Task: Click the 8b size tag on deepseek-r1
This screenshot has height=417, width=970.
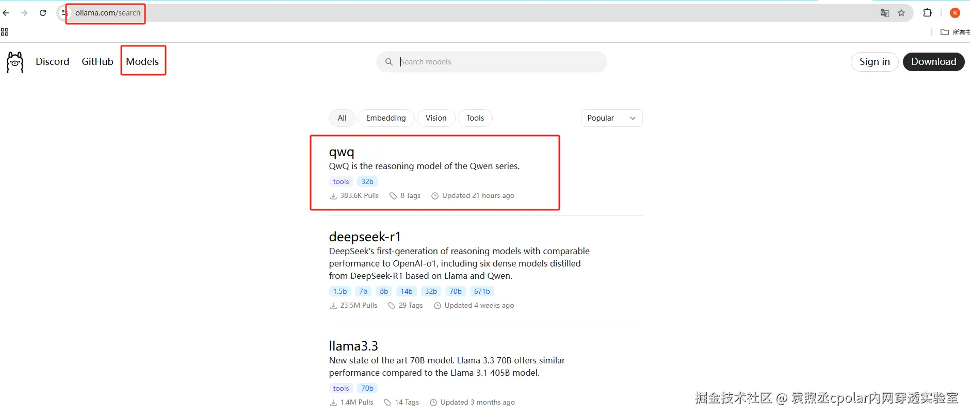Action: (x=384, y=291)
